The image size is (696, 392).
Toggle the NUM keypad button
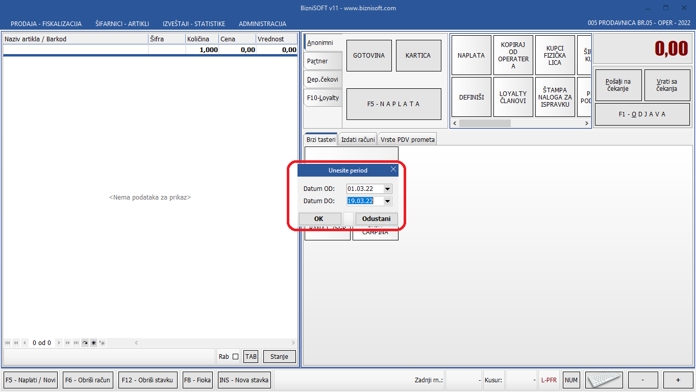pyautogui.click(x=571, y=380)
